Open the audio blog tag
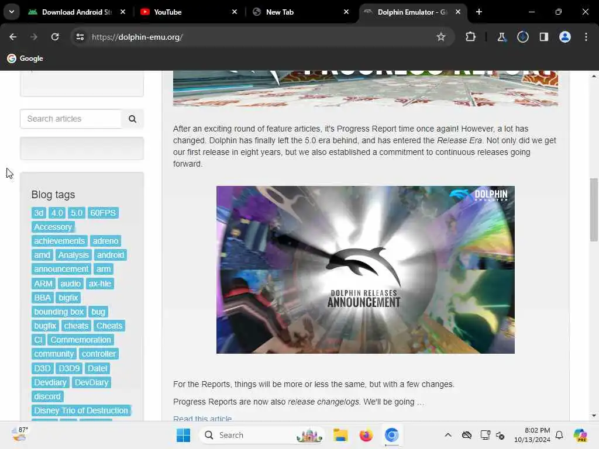Viewport: 599px width, 449px height. (x=71, y=284)
